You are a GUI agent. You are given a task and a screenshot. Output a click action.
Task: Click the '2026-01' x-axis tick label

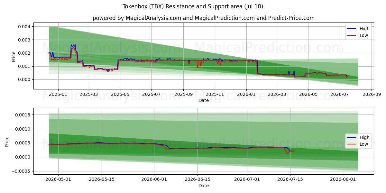coord(246,95)
